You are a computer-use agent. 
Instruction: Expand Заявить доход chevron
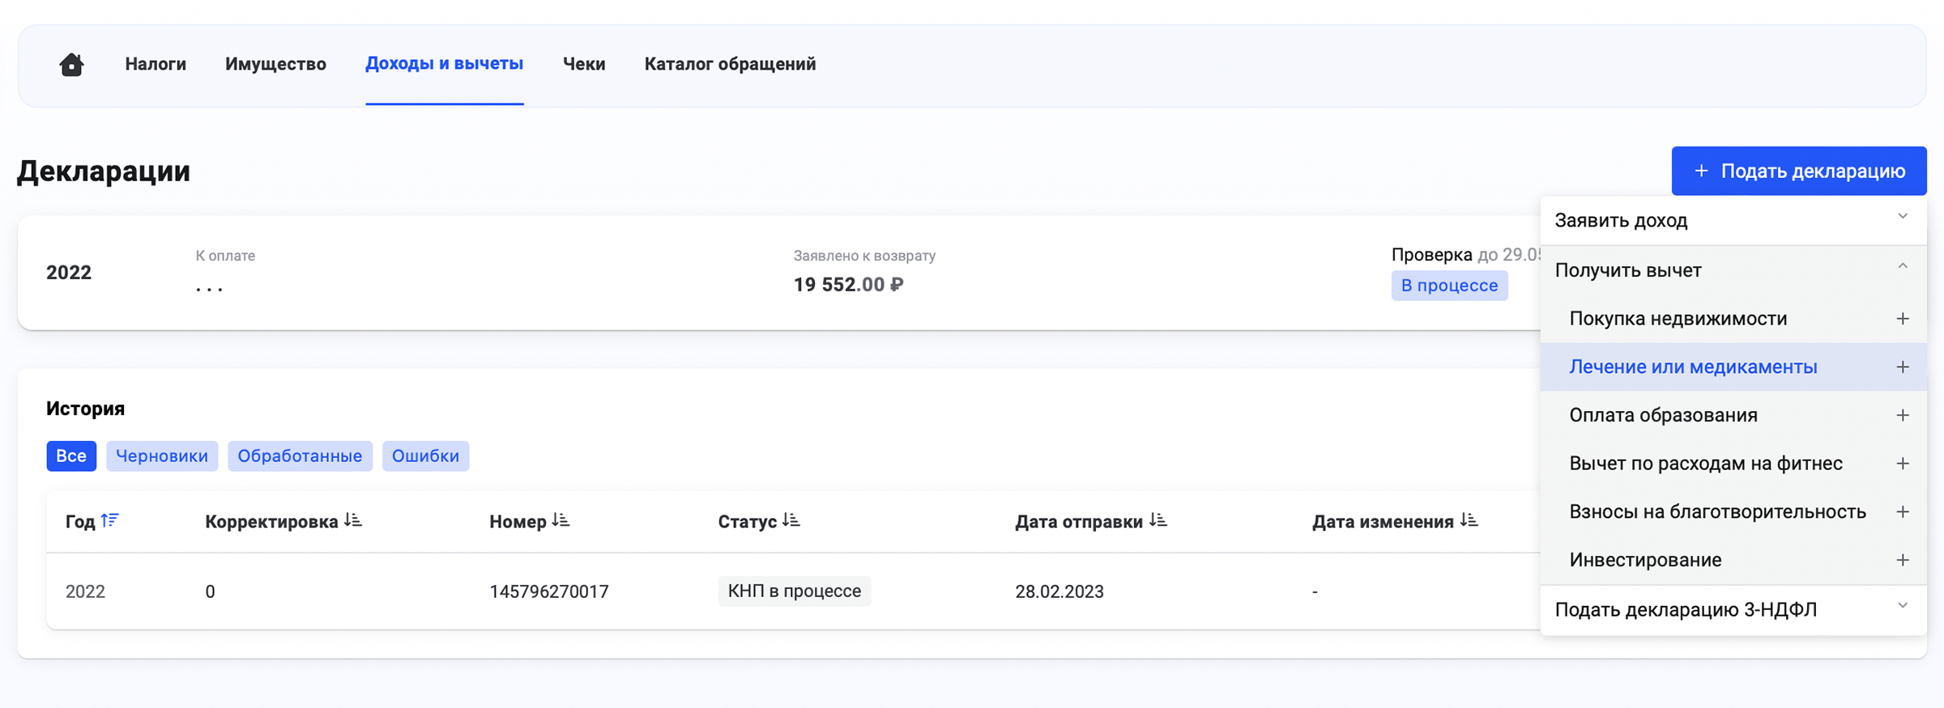[1903, 216]
